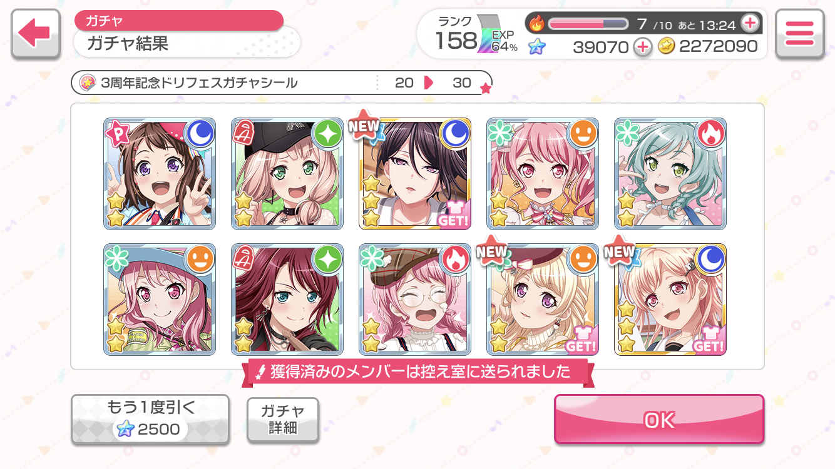Viewport: 835px width, 469px height.
Task: Open the hamburger menu
Action: click(x=799, y=34)
